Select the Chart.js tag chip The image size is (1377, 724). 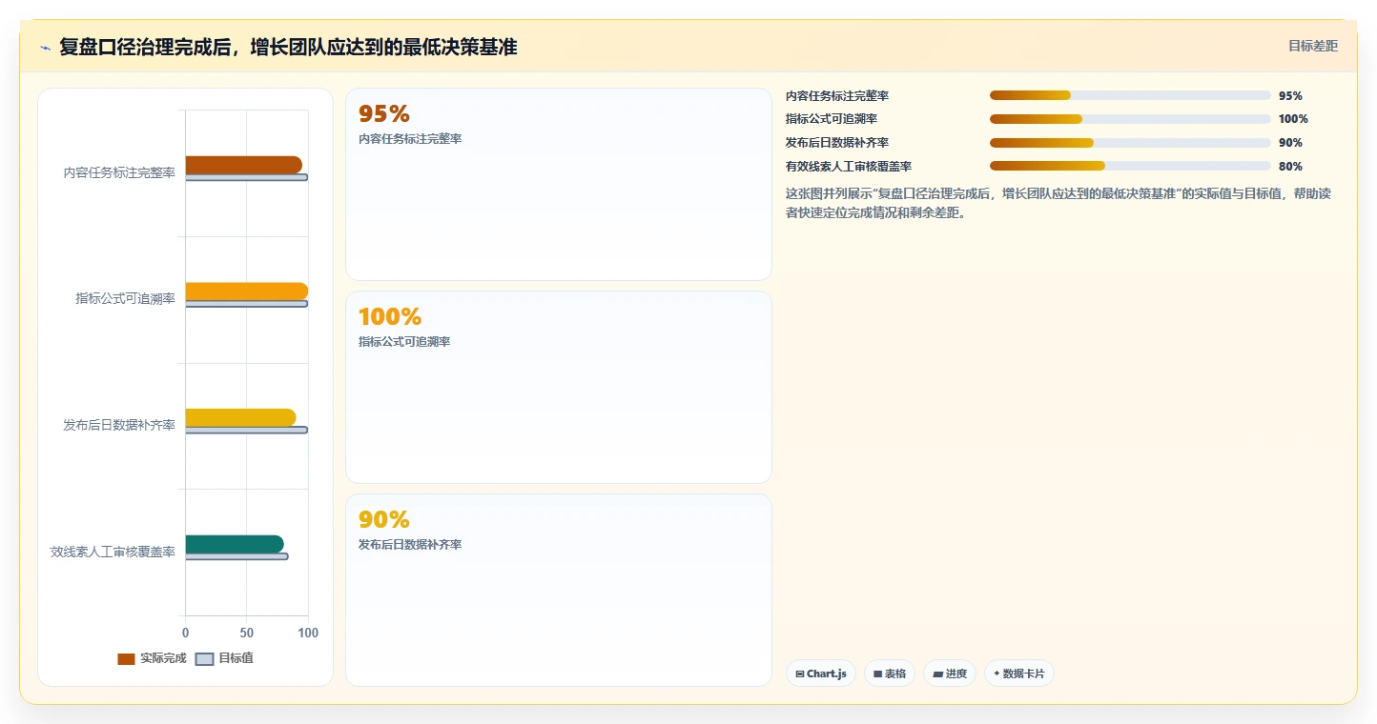821,674
